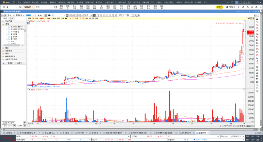Open the 종목변경 dropdown
Screen dimensions: 263x142
pyautogui.click(x=20, y=15)
